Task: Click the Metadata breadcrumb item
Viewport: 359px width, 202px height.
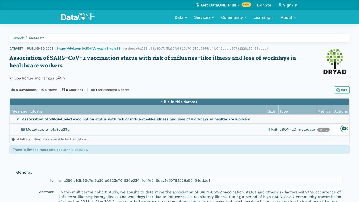Action: click(37, 38)
